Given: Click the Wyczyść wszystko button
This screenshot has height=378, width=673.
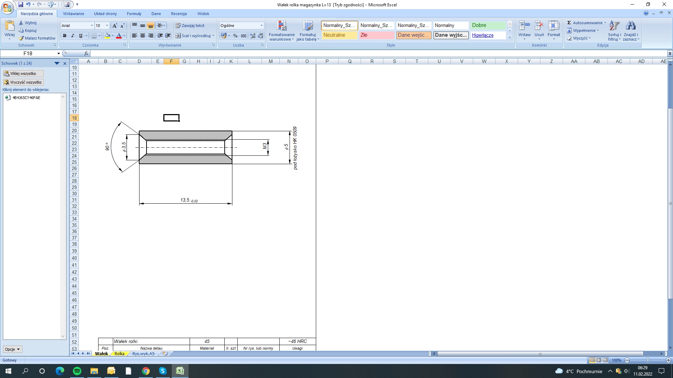Looking at the screenshot, I should point(23,82).
